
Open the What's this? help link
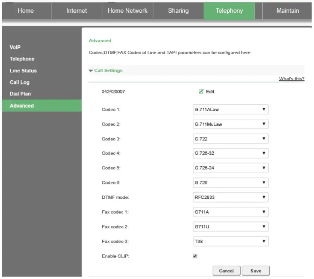pos(291,79)
